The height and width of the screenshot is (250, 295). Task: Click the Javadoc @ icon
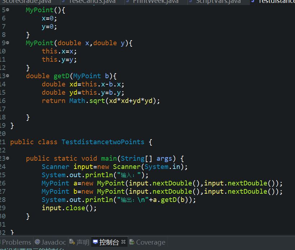coord(37,242)
